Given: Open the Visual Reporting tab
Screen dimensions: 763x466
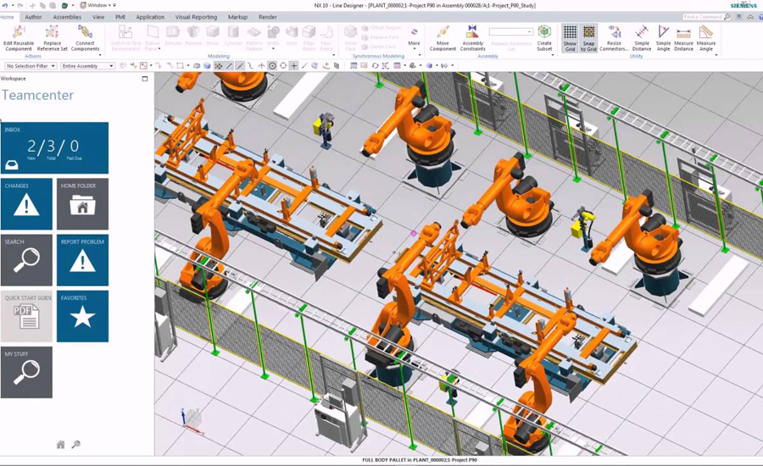Looking at the screenshot, I should [x=196, y=17].
